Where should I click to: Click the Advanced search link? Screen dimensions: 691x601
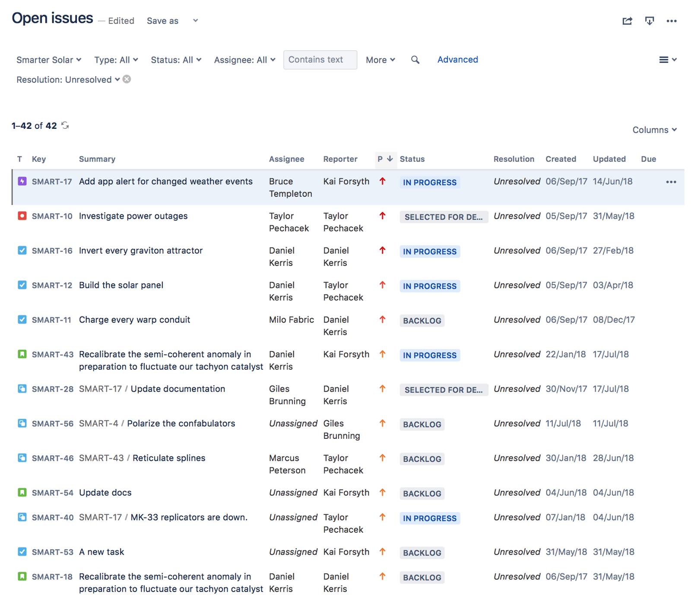coord(457,60)
